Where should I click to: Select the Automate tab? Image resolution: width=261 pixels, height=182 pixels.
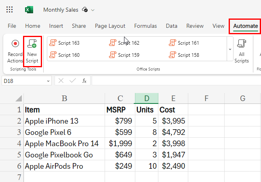click(x=246, y=26)
